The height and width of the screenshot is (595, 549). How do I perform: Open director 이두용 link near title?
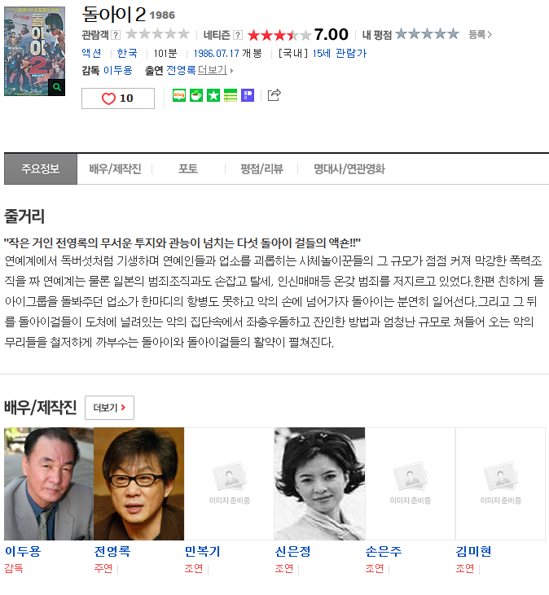[117, 71]
